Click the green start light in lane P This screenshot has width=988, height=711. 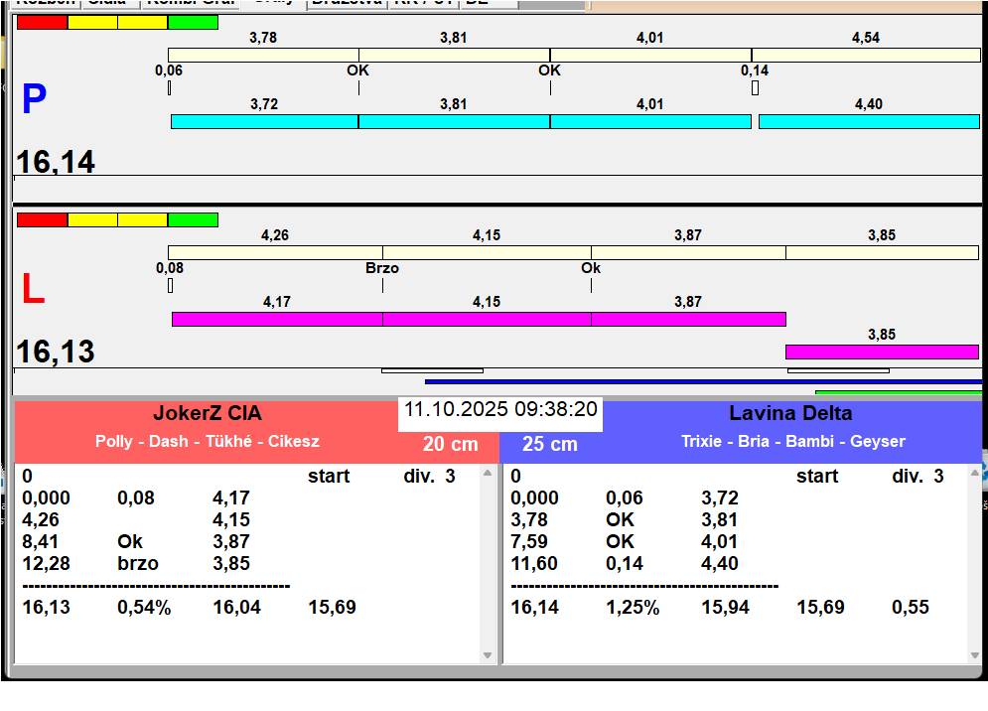[x=193, y=22]
